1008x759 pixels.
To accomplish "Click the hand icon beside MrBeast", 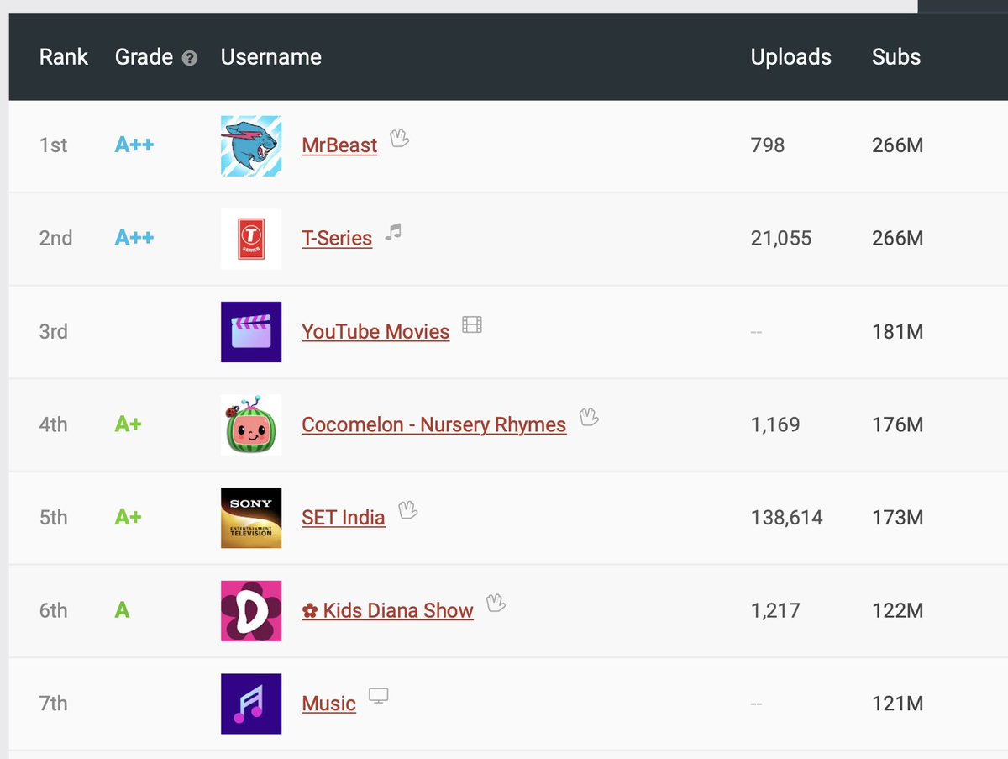I will tap(400, 139).
